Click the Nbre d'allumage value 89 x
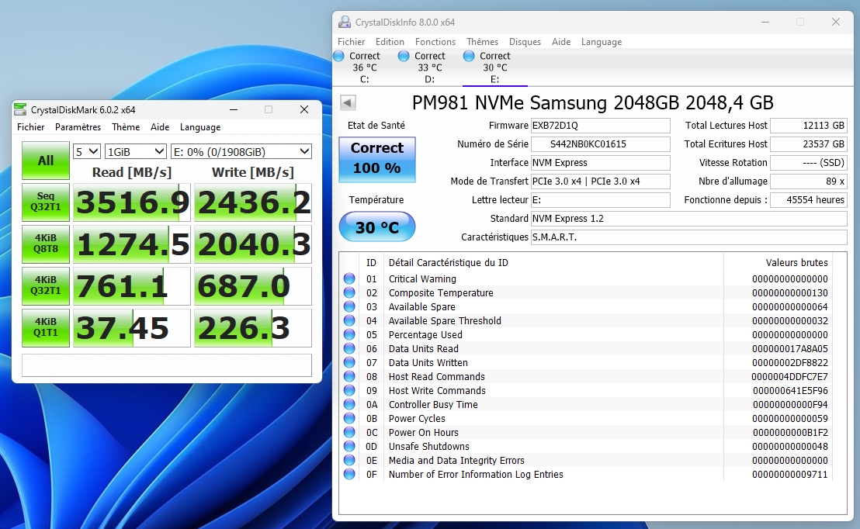The width and height of the screenshot is (860, 529). (809, 182)
